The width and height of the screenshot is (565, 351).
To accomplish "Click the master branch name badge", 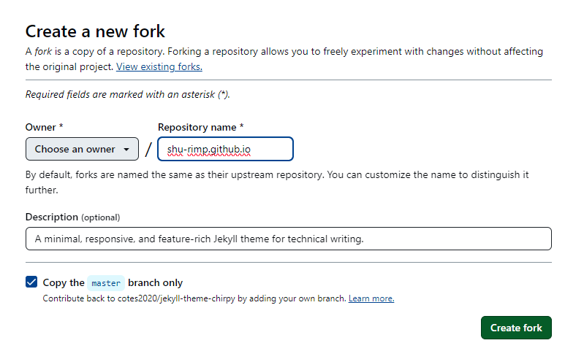I will (106, 283).
